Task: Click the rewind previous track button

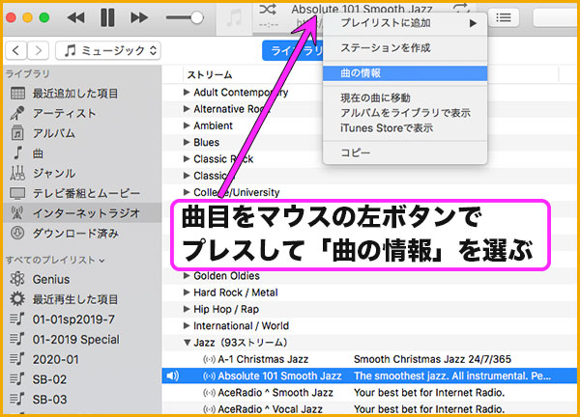Action: tap(75, 17)
